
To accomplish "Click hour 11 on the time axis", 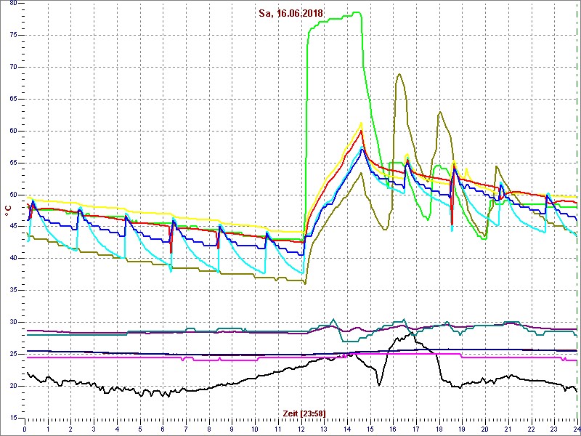I will pyautogui.click(x=278, y=429).
